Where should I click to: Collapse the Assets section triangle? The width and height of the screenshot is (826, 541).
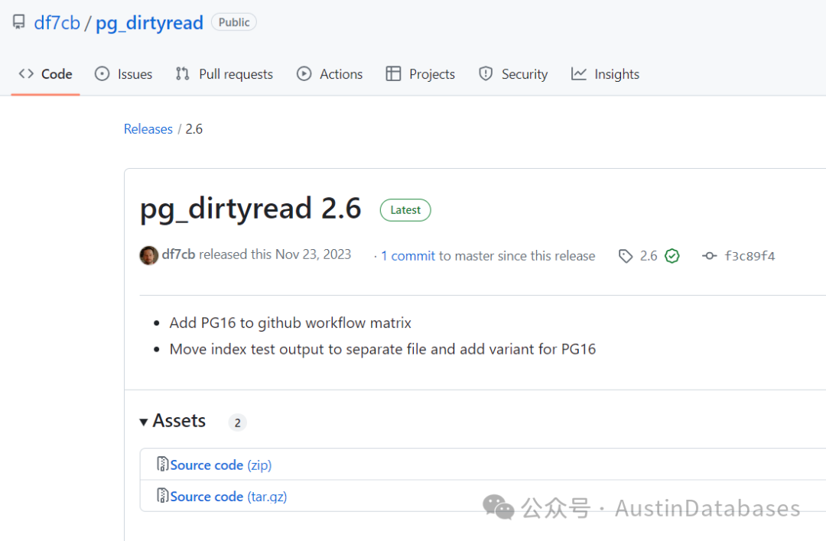pos(143,422)
